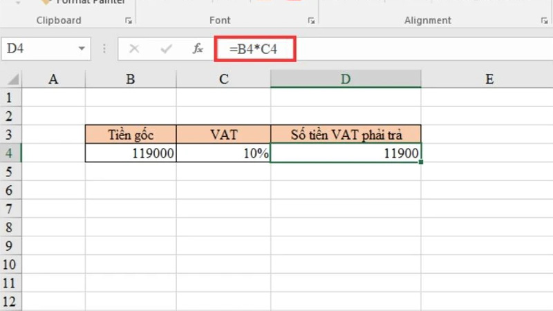Open Insert Function with the fx icon

198,48
